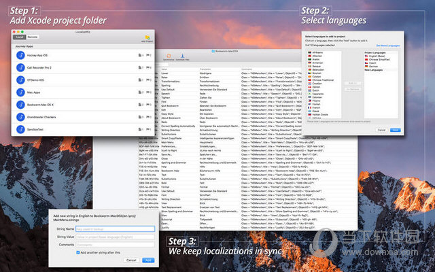Select the Call Recorder Pro 2 project name
This screenshot has width=435, height=272.
pyautogui.click(x=39, y=67)
